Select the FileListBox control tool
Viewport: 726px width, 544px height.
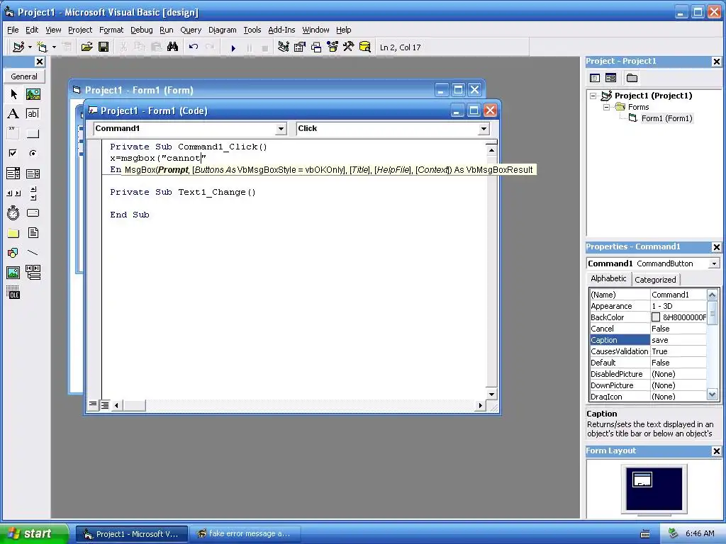(x=33, y=233)
